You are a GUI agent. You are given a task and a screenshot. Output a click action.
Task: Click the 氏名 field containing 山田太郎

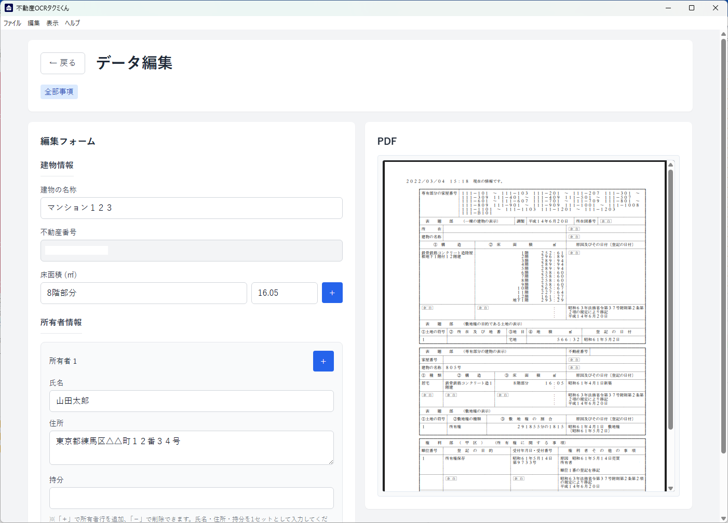coord(191,401)
